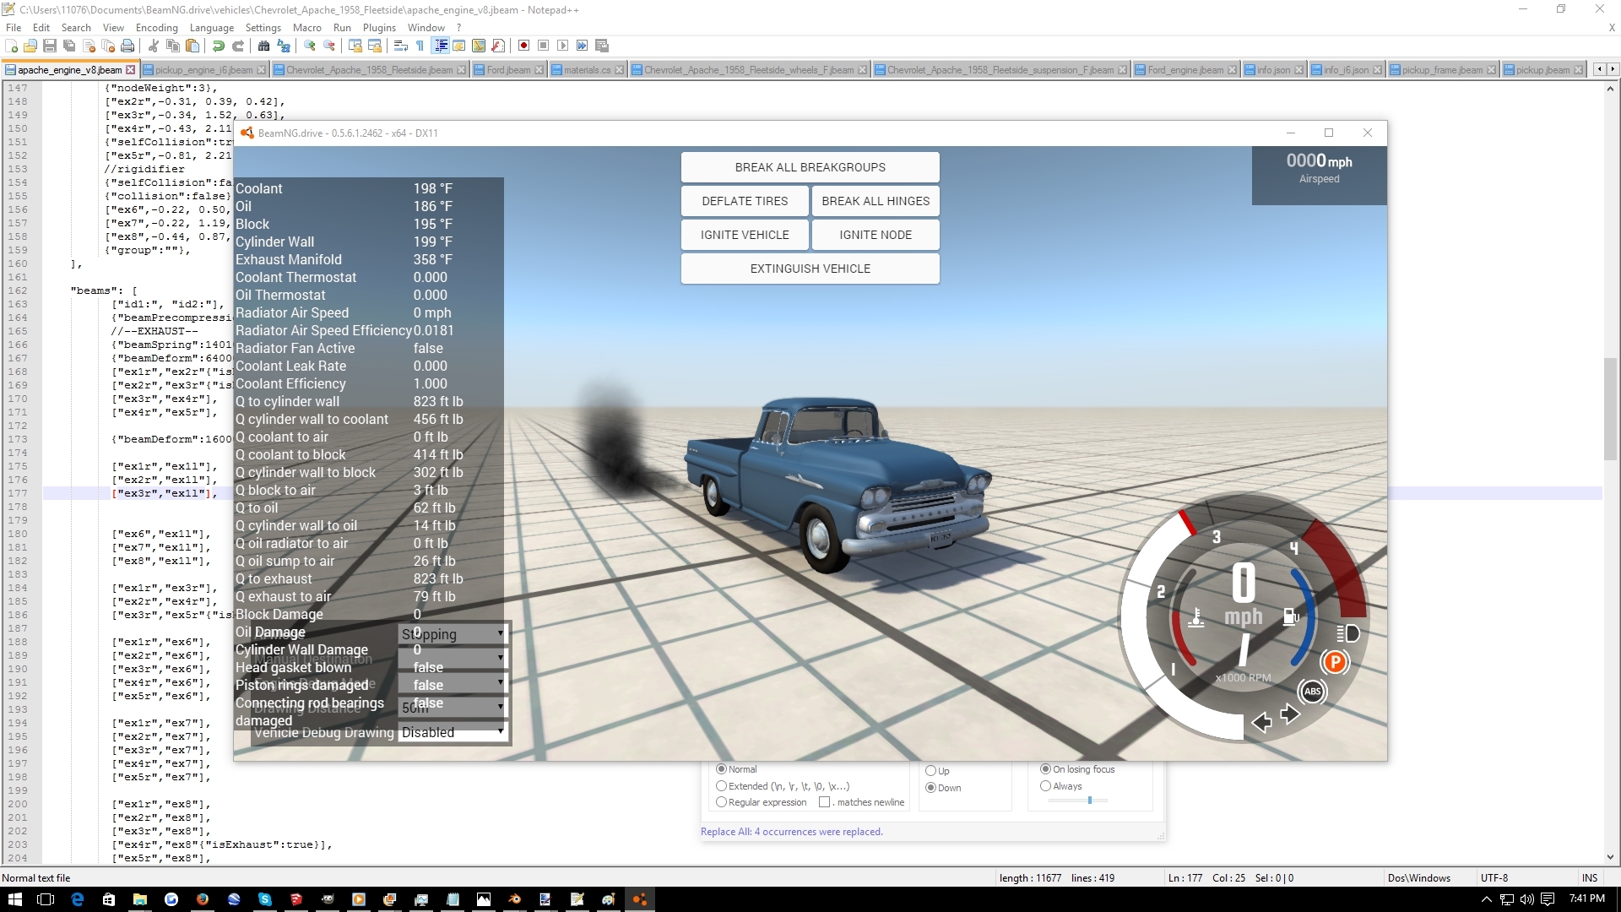
Task: Switch to the info.json tab
Action: 1273,70
